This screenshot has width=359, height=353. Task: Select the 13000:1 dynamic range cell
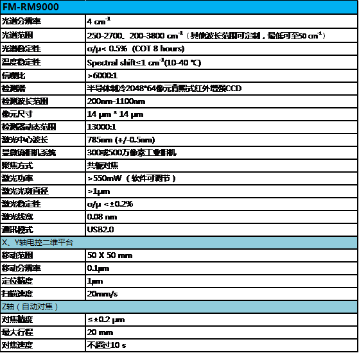point(221,126)
